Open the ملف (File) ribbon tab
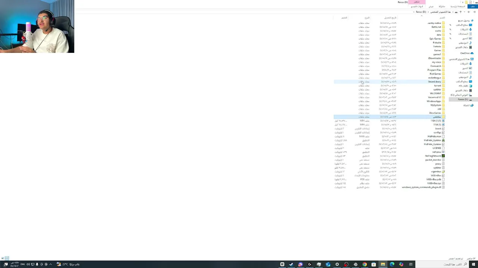 tap(473, 6)
